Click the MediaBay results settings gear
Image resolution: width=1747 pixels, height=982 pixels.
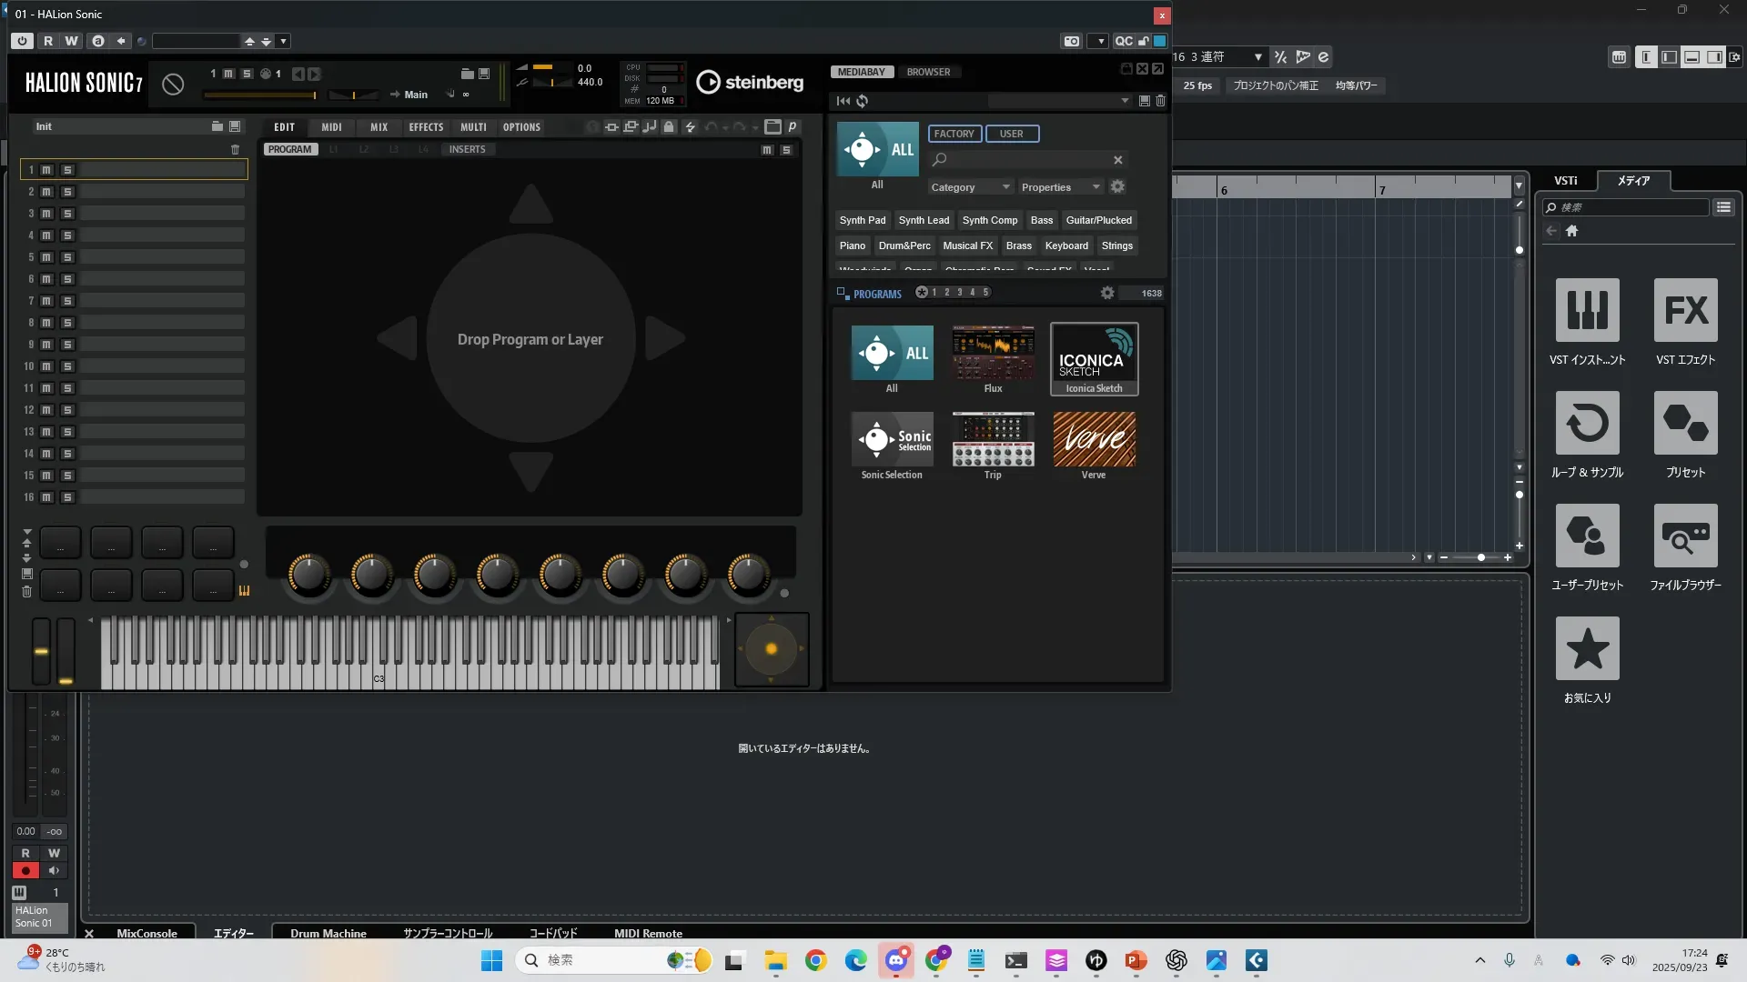[1106, 293]
